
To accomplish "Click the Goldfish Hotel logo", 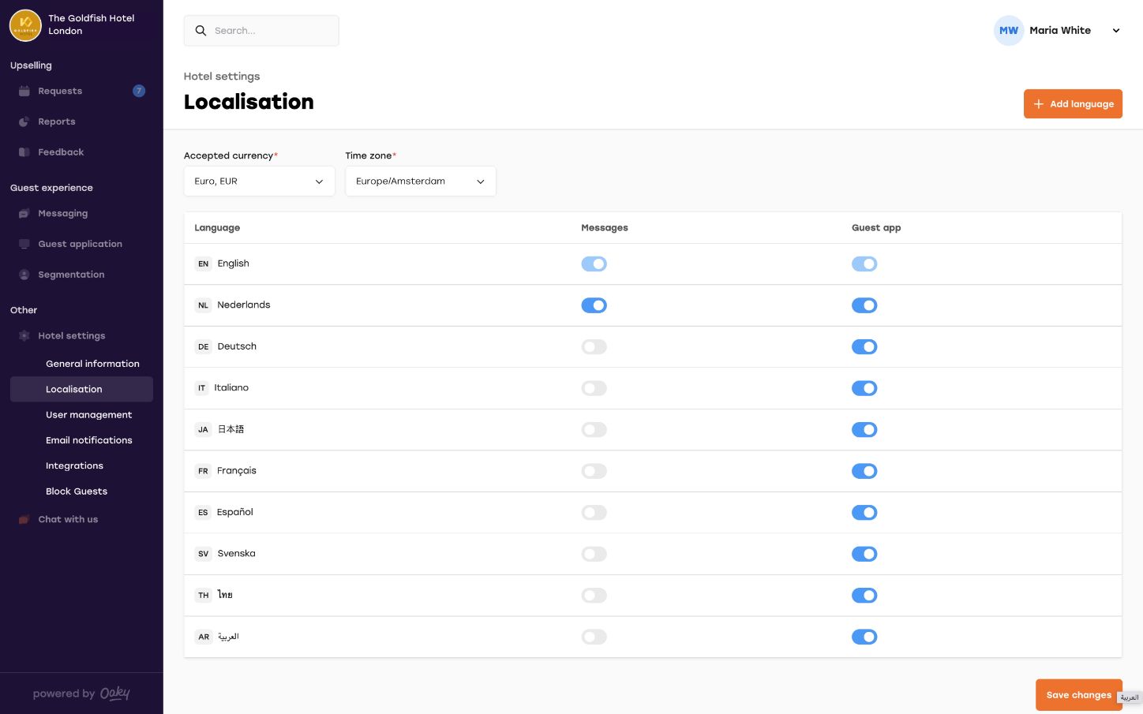I will click(25, 25).
